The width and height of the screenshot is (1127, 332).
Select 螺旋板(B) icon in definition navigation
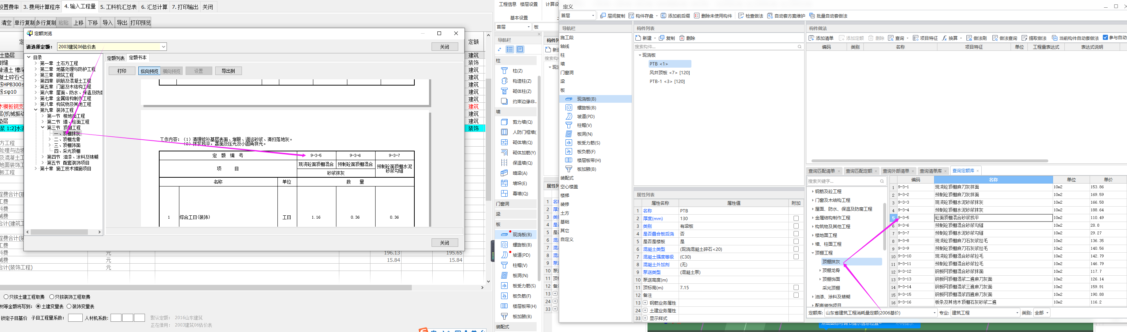coord(569,107)
